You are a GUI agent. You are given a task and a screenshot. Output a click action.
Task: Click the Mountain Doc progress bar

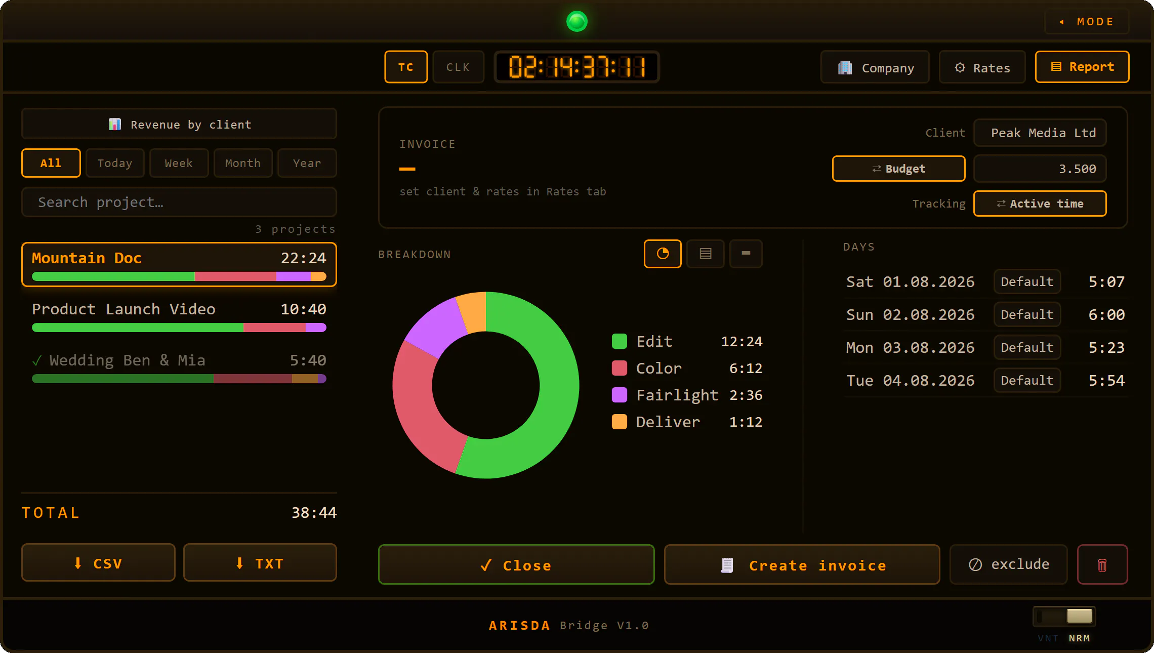[179, 276]
